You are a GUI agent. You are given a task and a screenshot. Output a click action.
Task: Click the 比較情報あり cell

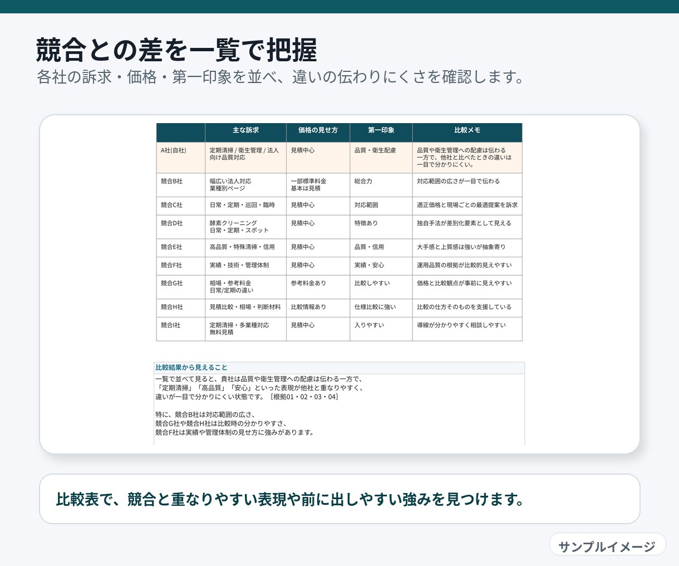coord(318,308)
